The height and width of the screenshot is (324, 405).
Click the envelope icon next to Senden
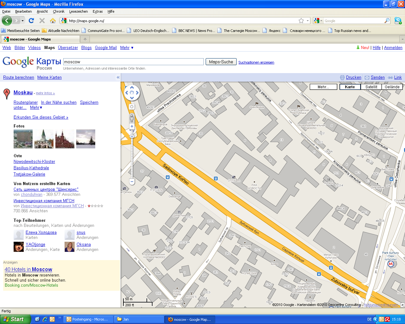tap(367, 78)
